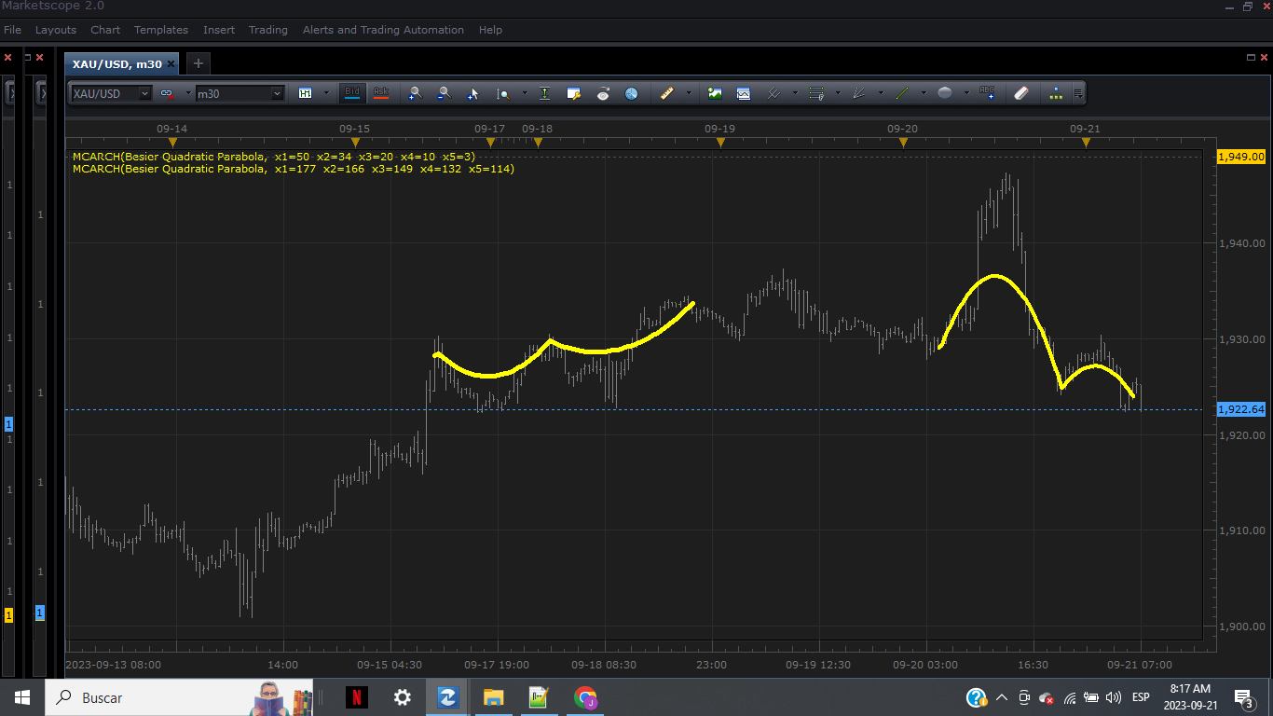Toggle the Bid price display

point(351,93)
